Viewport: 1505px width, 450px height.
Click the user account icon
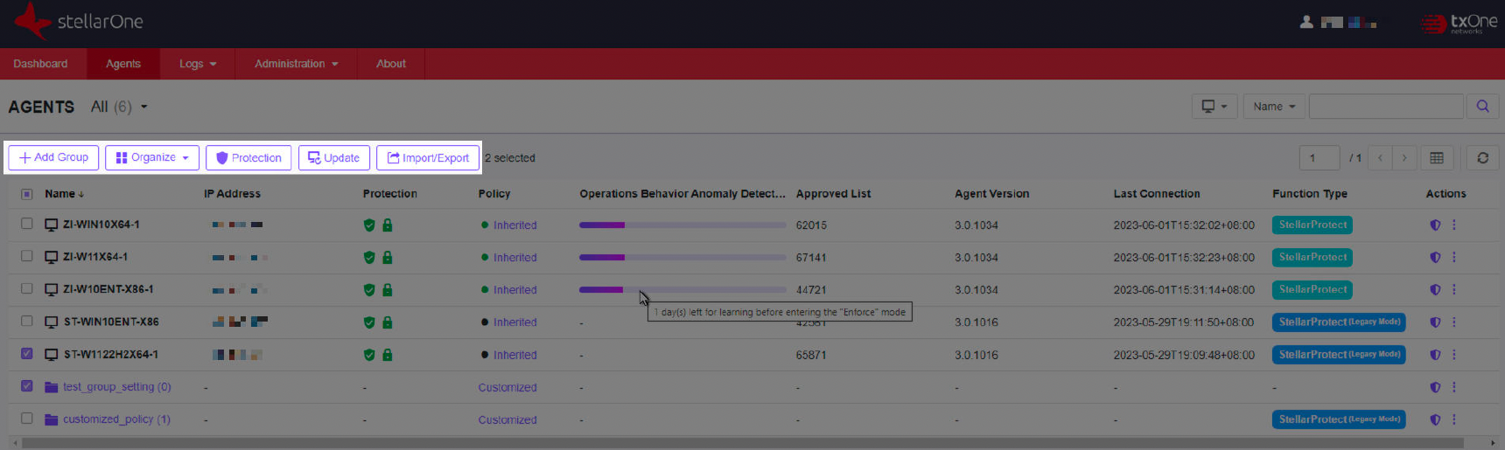(x=1305, y=23)
